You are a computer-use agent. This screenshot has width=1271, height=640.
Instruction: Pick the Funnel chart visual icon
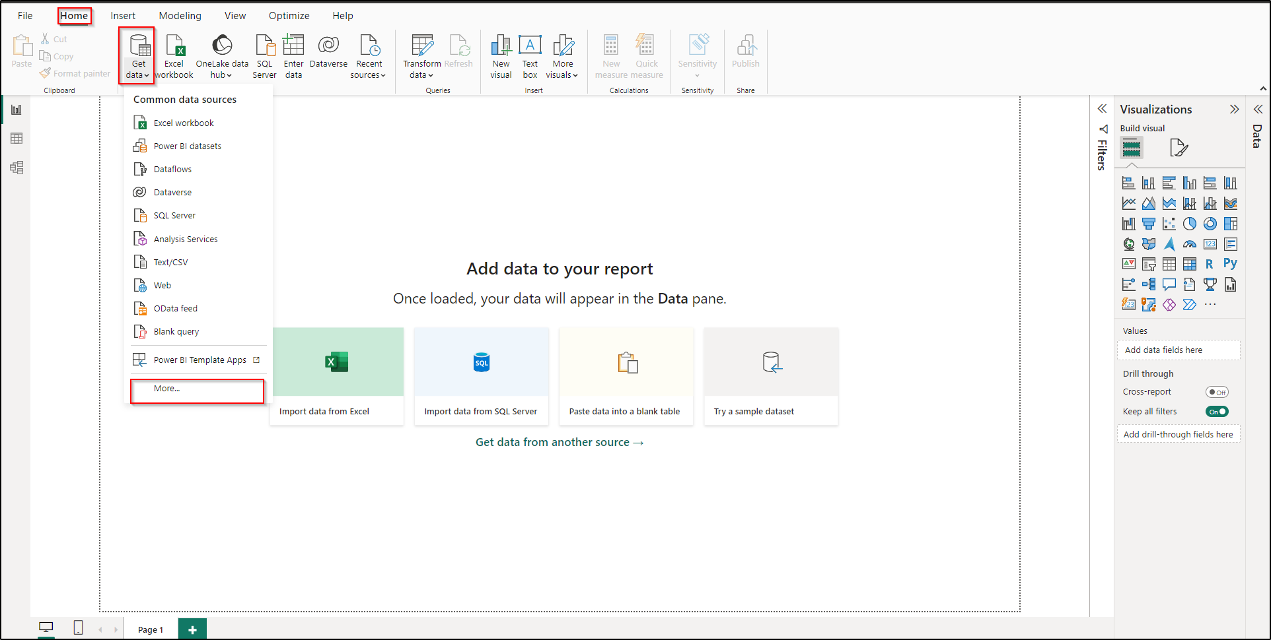click(x=1149, y=224)
